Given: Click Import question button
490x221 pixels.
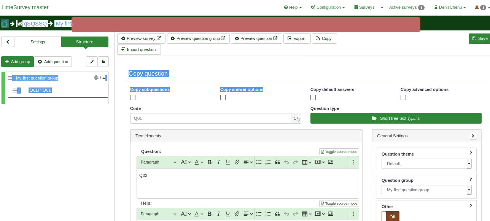Looking at the screenshot, I should tap(139, 49).
